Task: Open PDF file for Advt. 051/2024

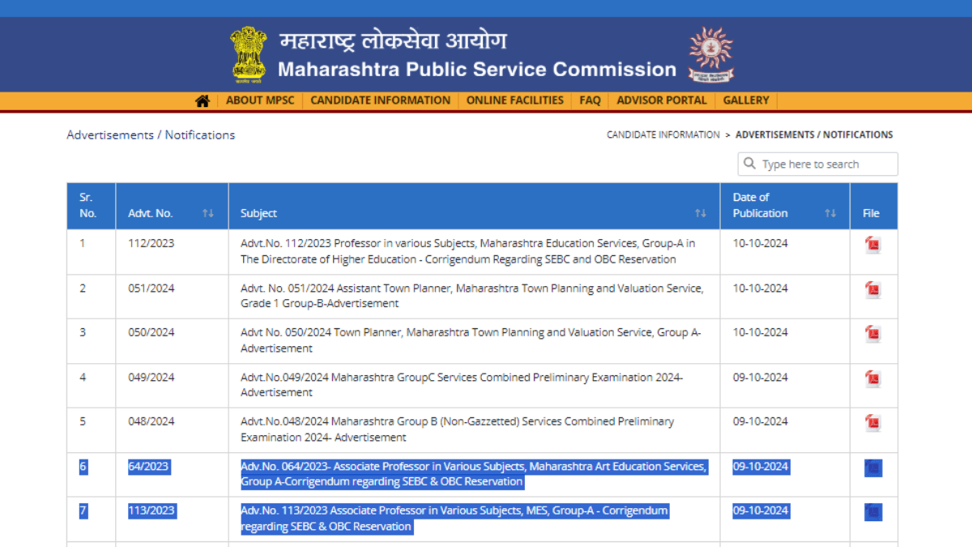Action: point(872,289)
